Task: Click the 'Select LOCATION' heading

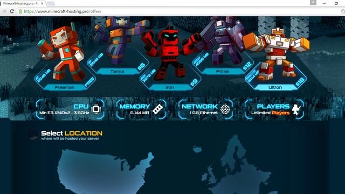Action: click(x=72, y=133)
